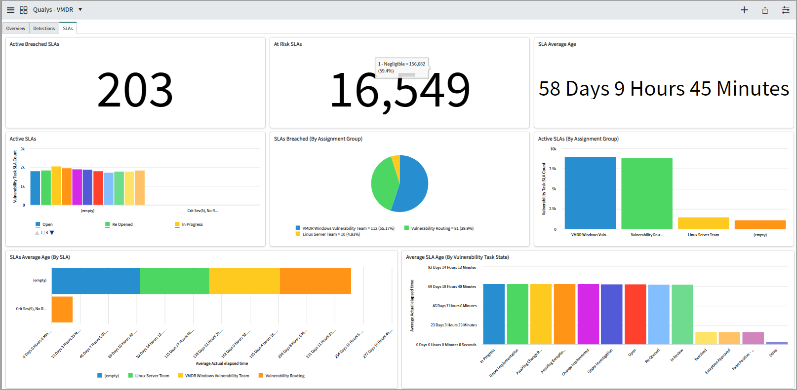Expand the Qualys - VMDR dashboard dropdown

[80, 9]
